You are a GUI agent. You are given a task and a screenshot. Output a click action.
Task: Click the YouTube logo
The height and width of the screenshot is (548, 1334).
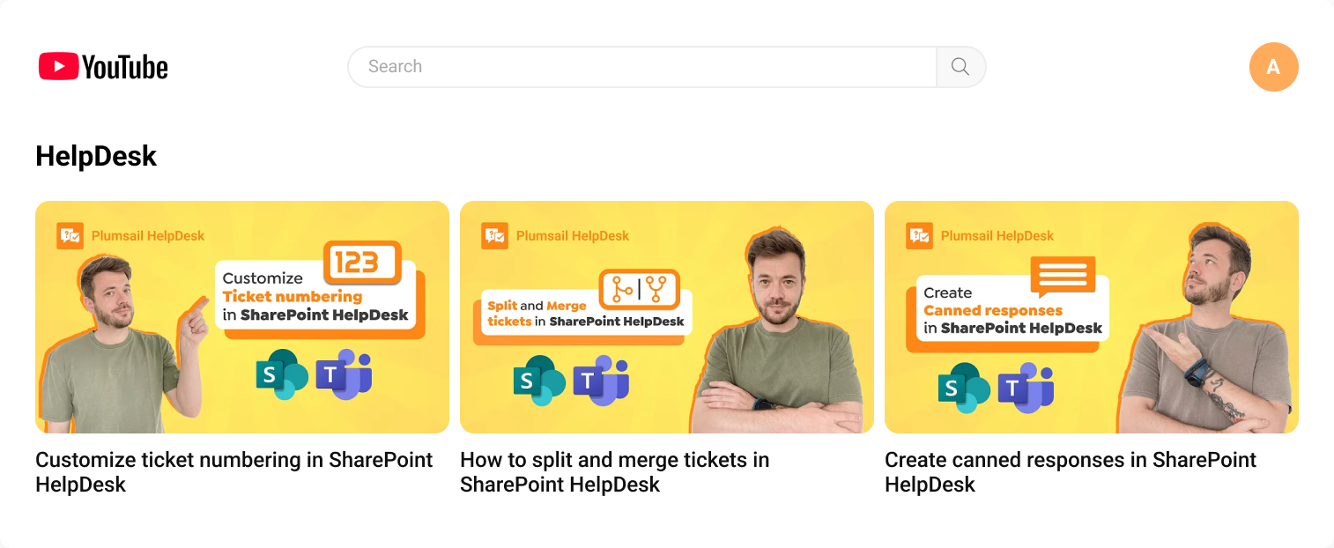pos(103,67)
